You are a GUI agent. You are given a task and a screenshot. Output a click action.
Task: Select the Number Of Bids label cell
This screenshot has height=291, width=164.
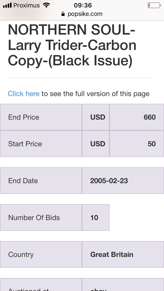click(41, 217)
